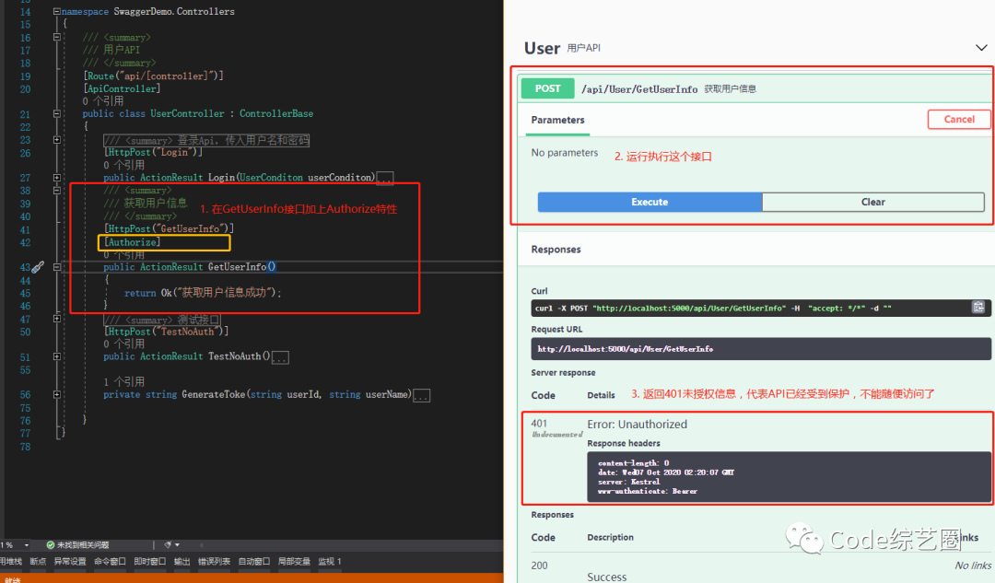The image size is (995, 583).
Task: Expand the collapsed GenerateToke method body ellipsis
Action: pos(421,395)
